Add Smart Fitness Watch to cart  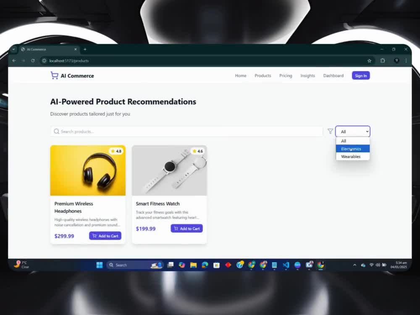tap(187, 228)
